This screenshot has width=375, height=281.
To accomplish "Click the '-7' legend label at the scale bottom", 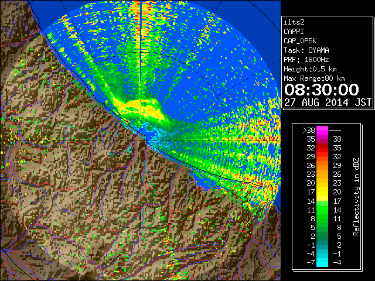I will pos(311,263).
